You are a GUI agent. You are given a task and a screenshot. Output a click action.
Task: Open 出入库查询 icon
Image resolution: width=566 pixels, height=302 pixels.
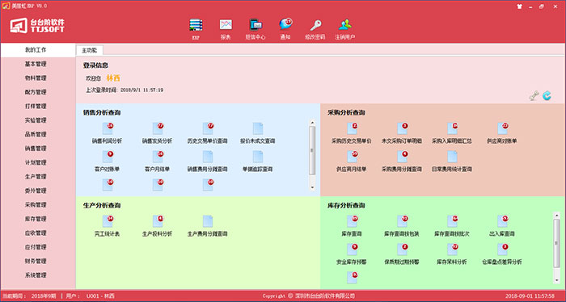(502, 221)
